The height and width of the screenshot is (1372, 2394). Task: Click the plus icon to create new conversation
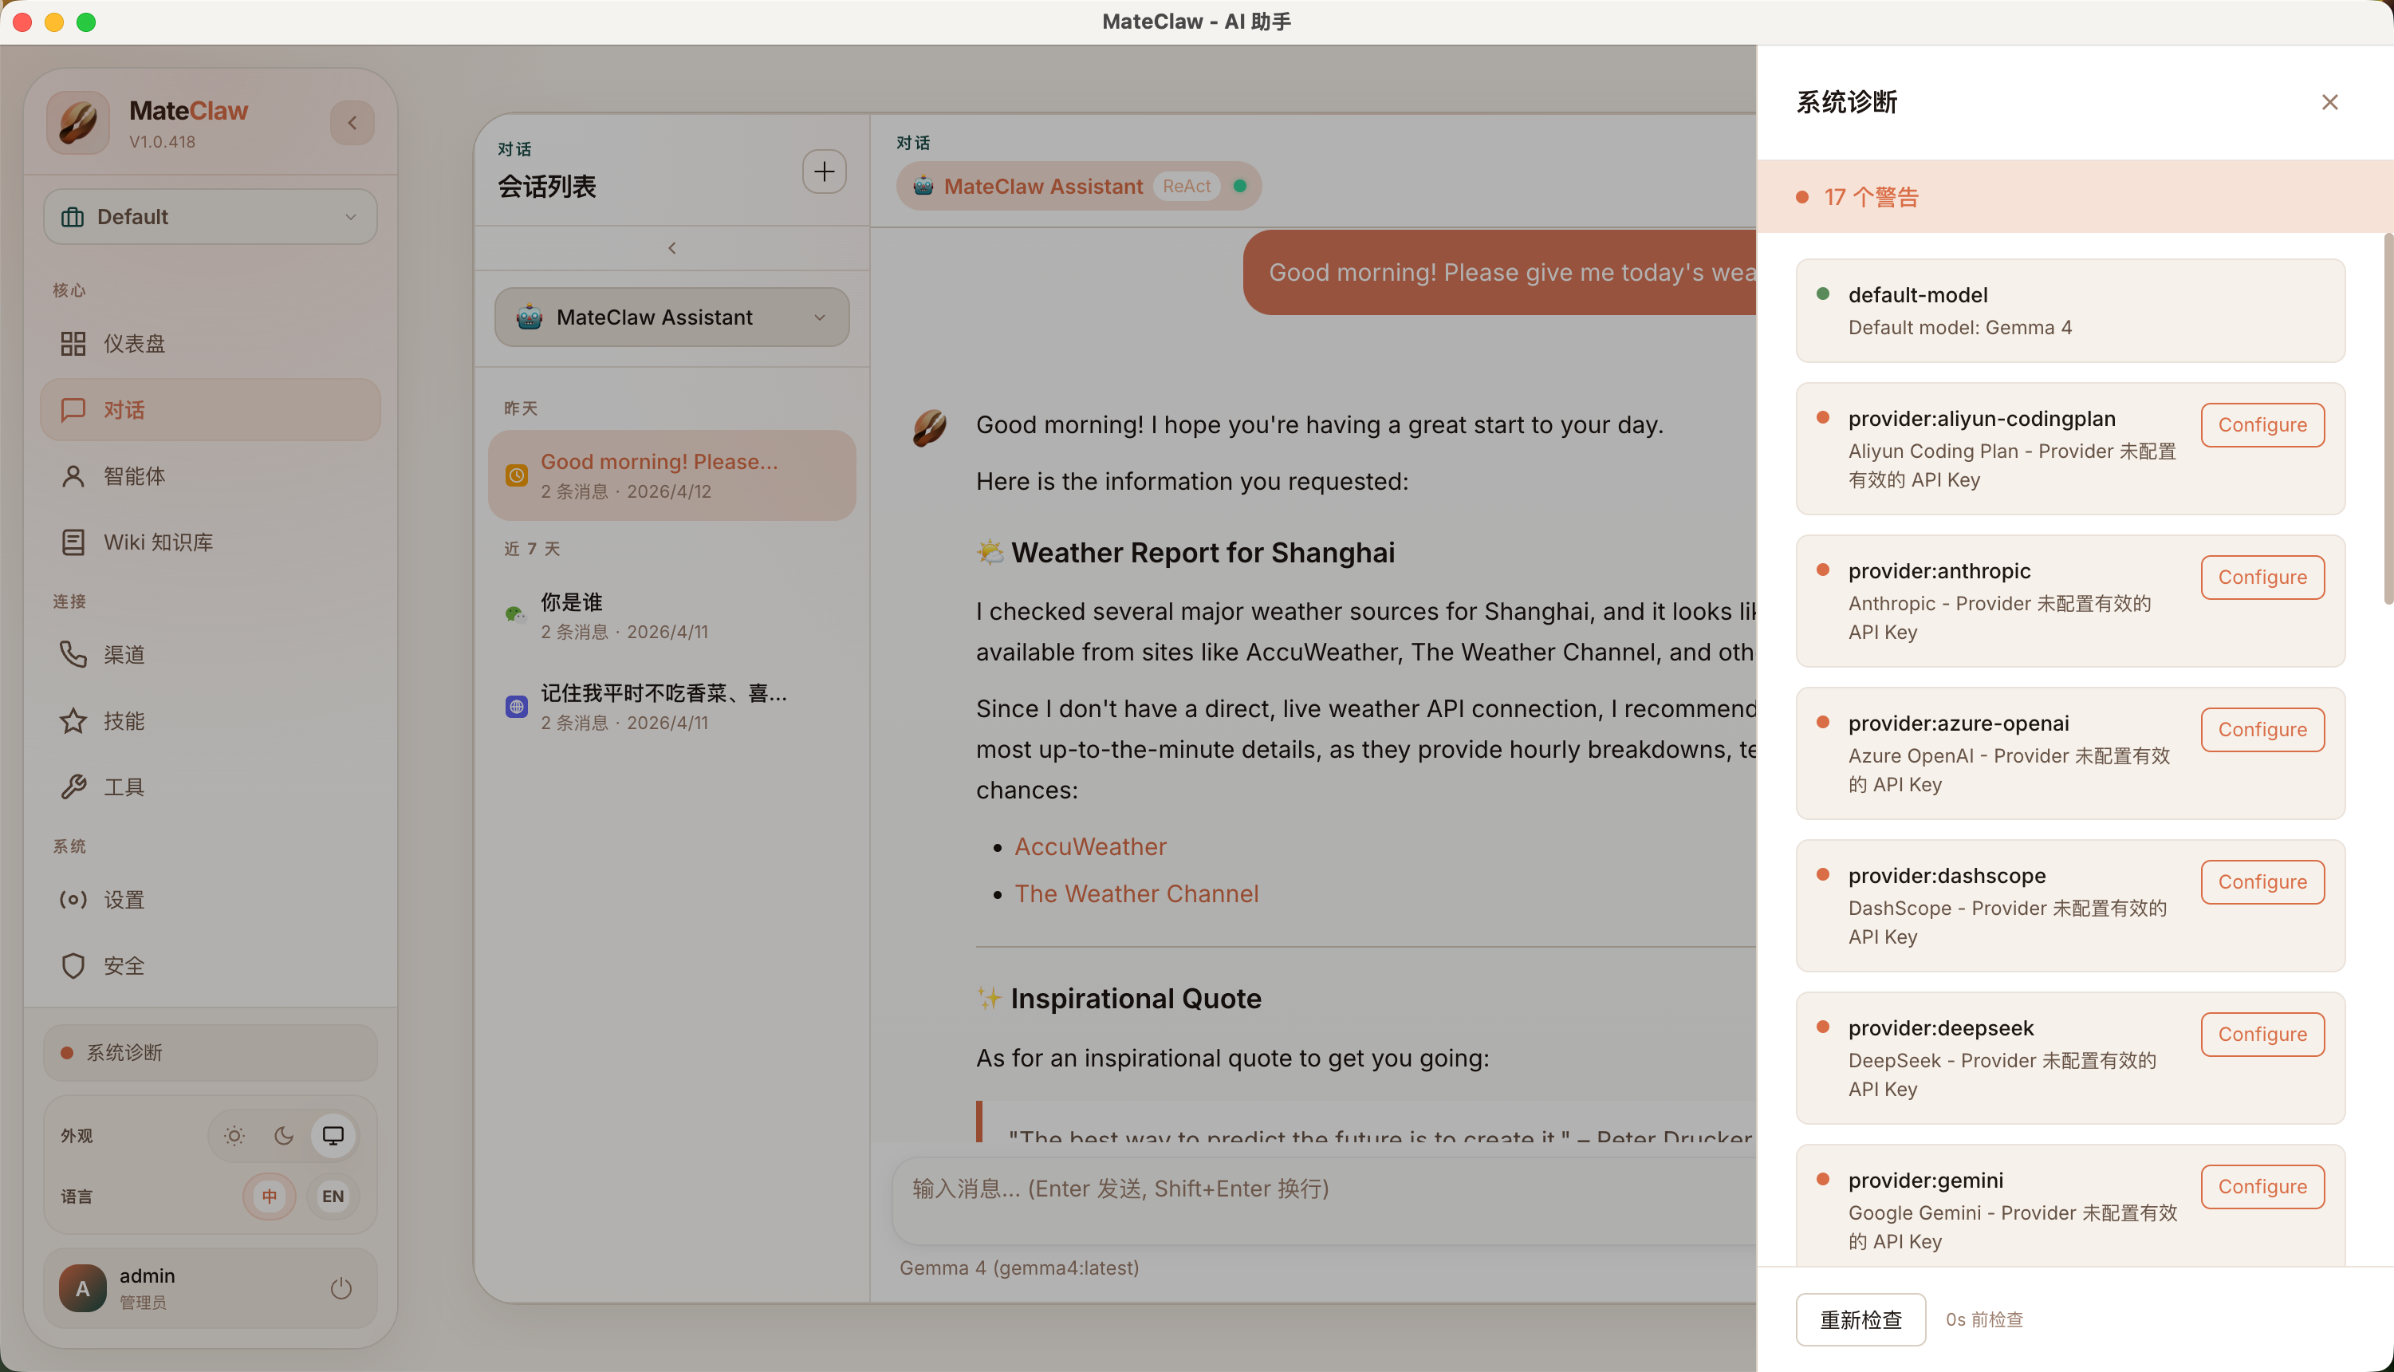(x=824, y=171)
